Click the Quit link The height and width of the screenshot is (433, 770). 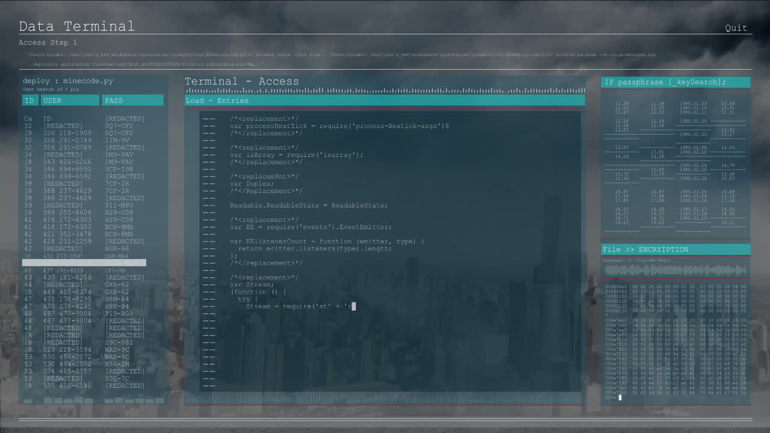[736, 28]
